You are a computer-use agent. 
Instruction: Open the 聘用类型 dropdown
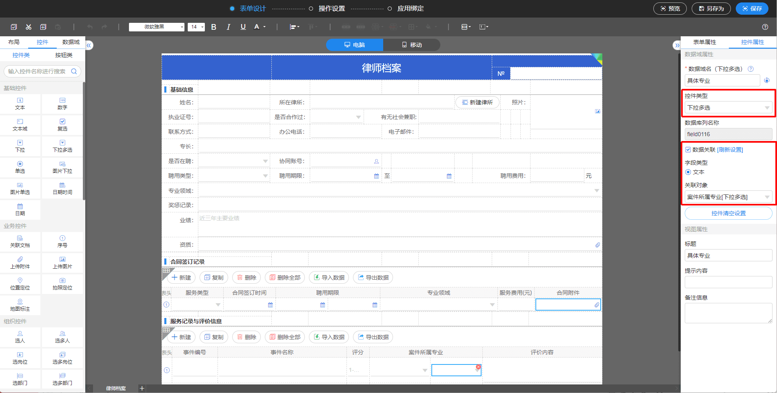point(233,176)
